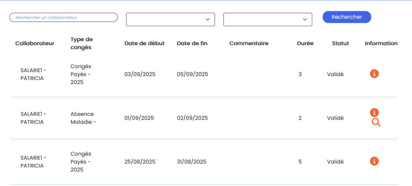
Task: Select the Absence Maladie leave type cell
Action: (83, 118)
